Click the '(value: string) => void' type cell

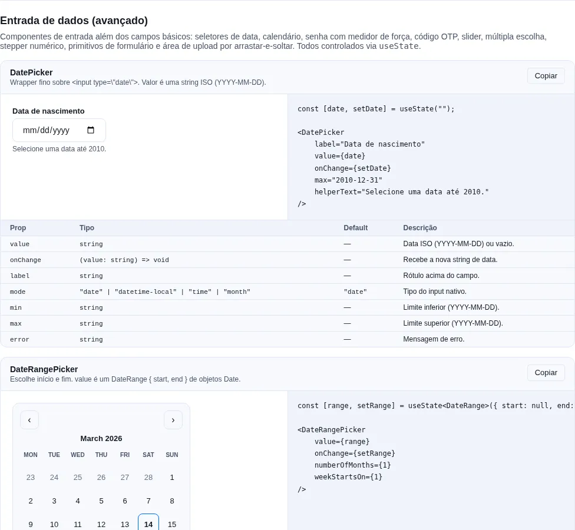coord(124,260)
